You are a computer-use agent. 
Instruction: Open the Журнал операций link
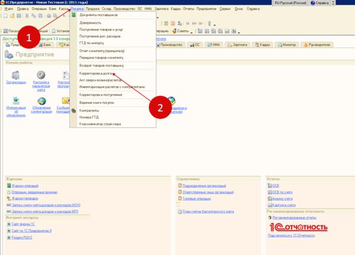pos(25,186)
